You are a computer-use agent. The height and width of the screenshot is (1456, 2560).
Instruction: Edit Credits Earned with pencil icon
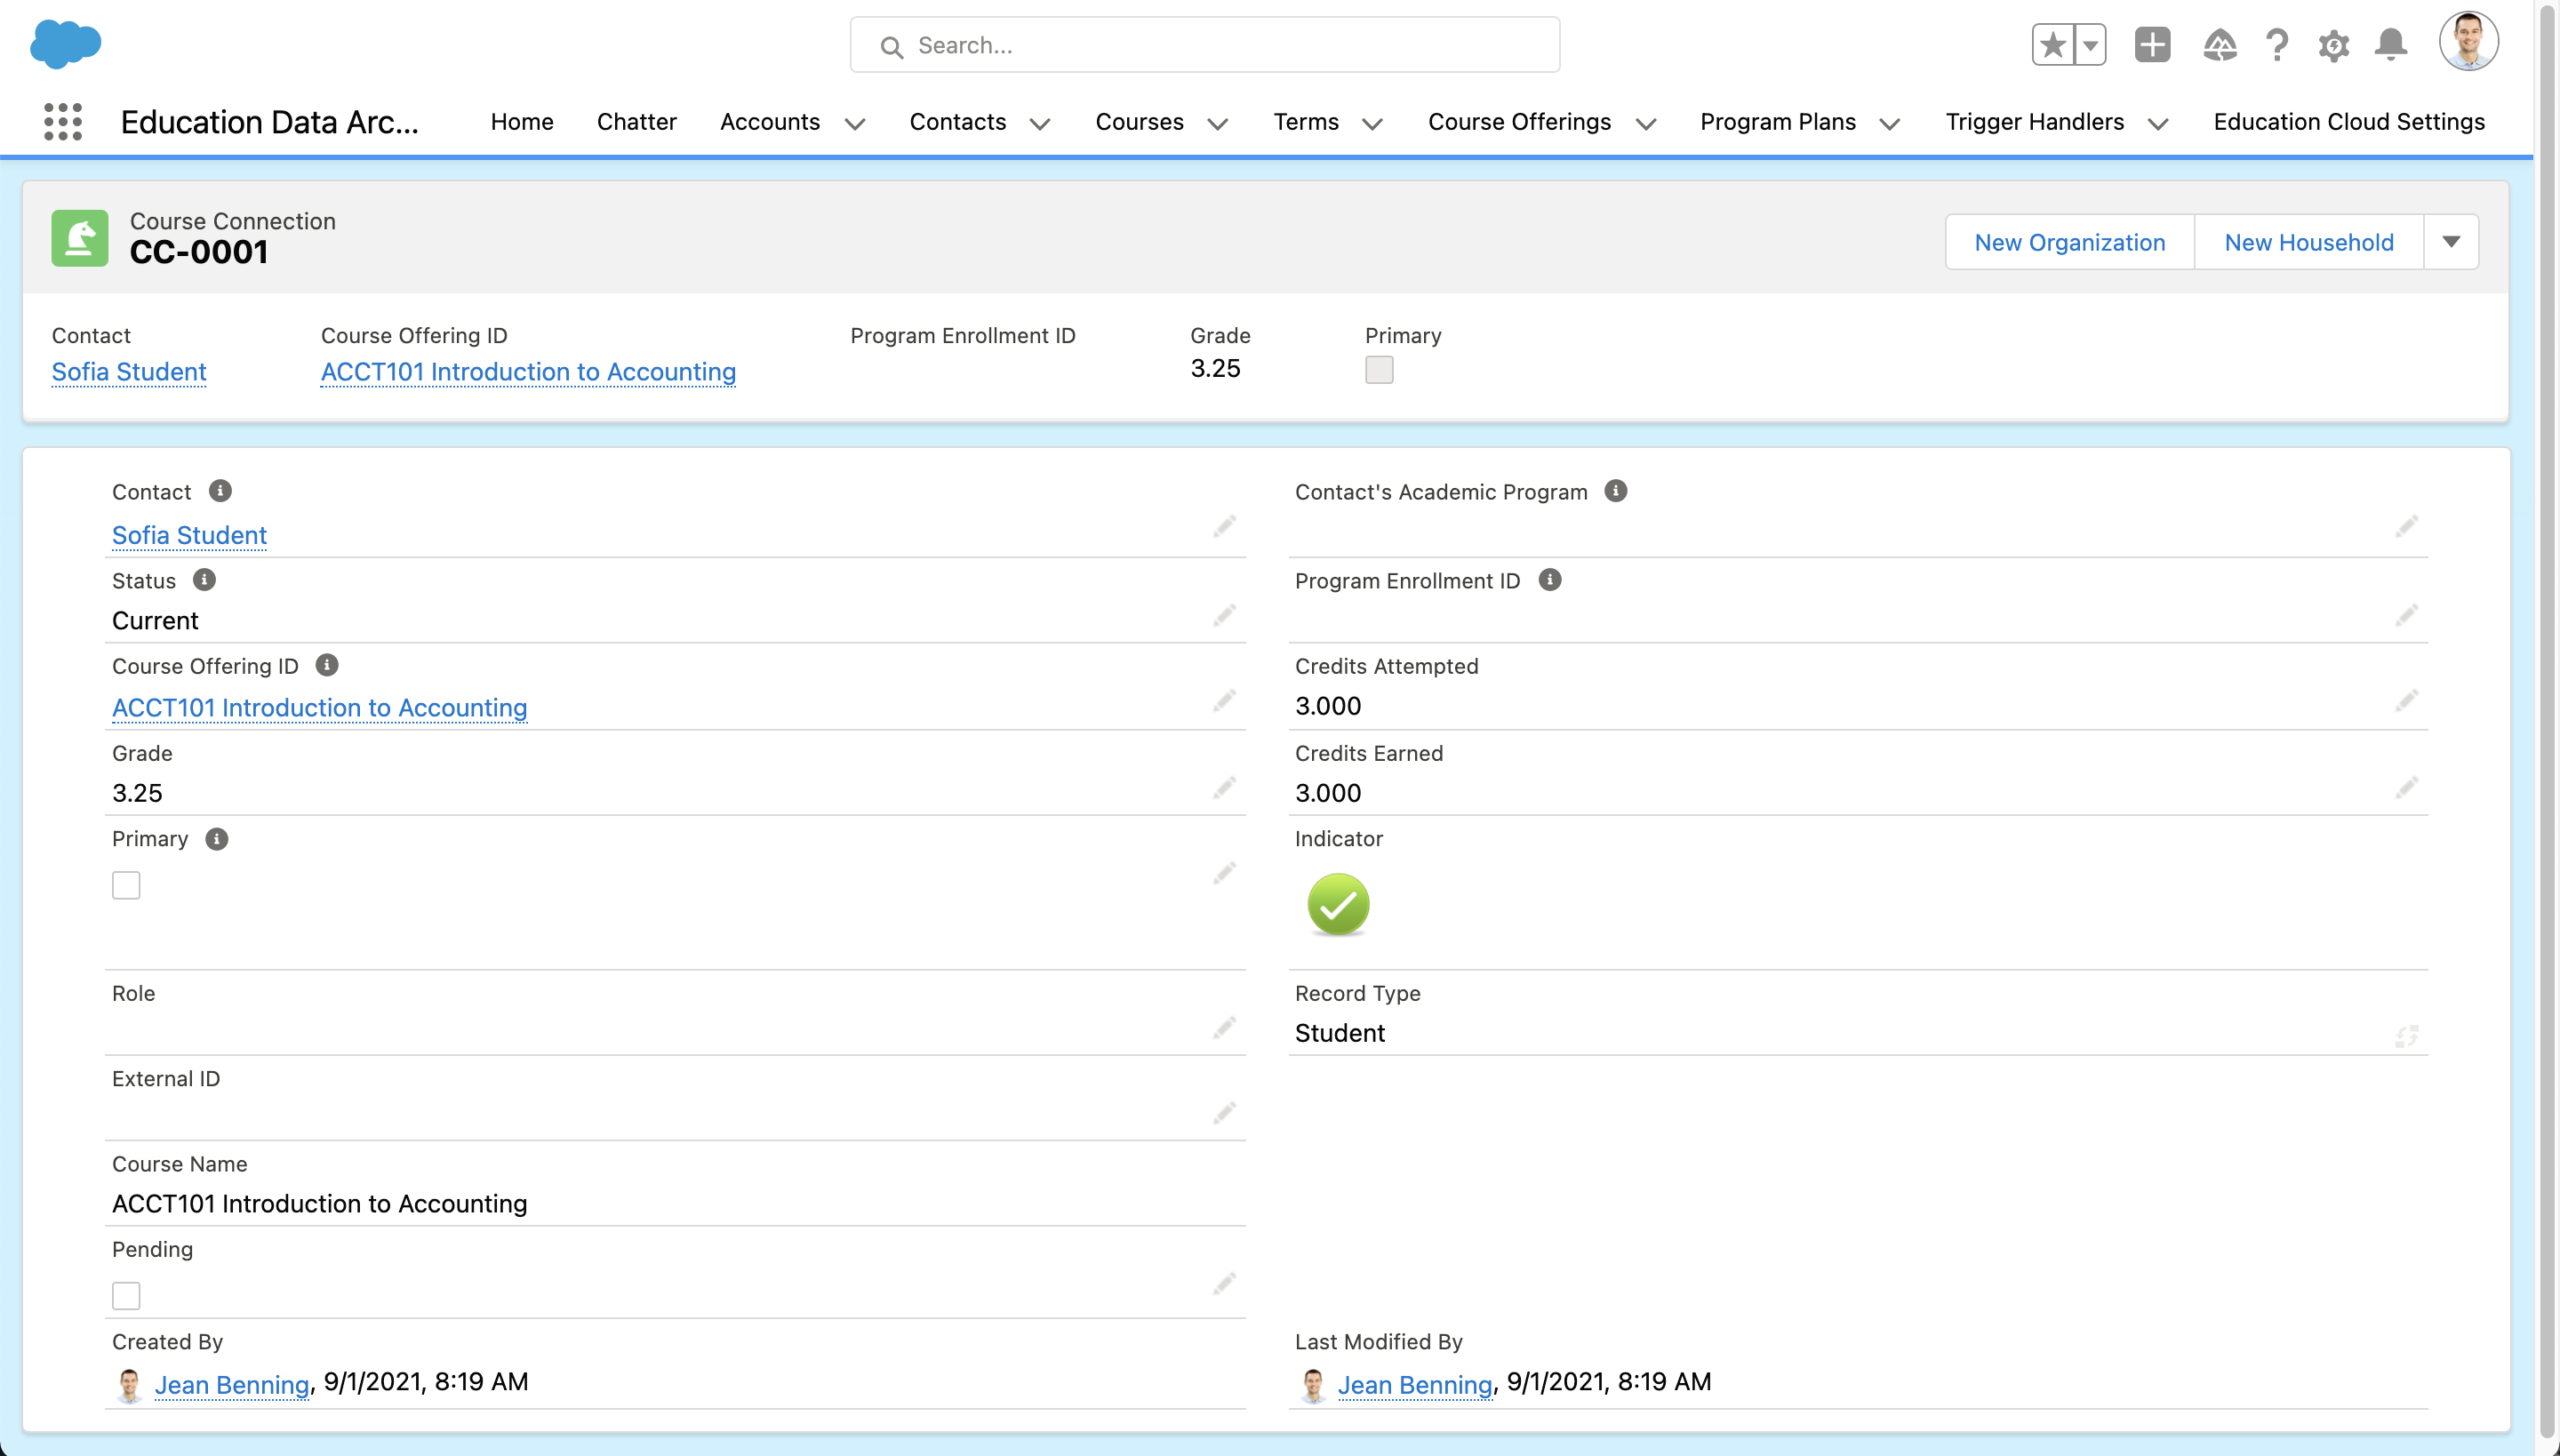click(2407, 788)
